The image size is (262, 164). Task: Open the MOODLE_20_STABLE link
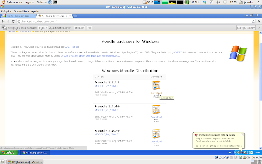coord(106,134)
